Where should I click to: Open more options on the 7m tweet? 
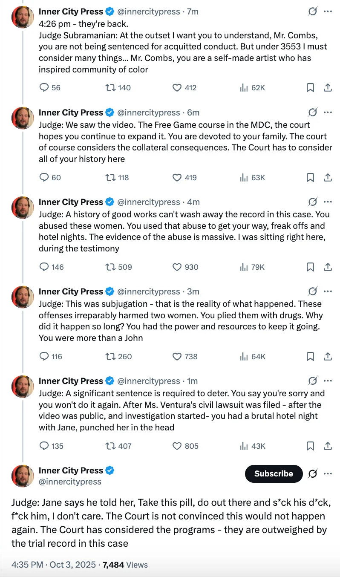(x=328, y=12)
